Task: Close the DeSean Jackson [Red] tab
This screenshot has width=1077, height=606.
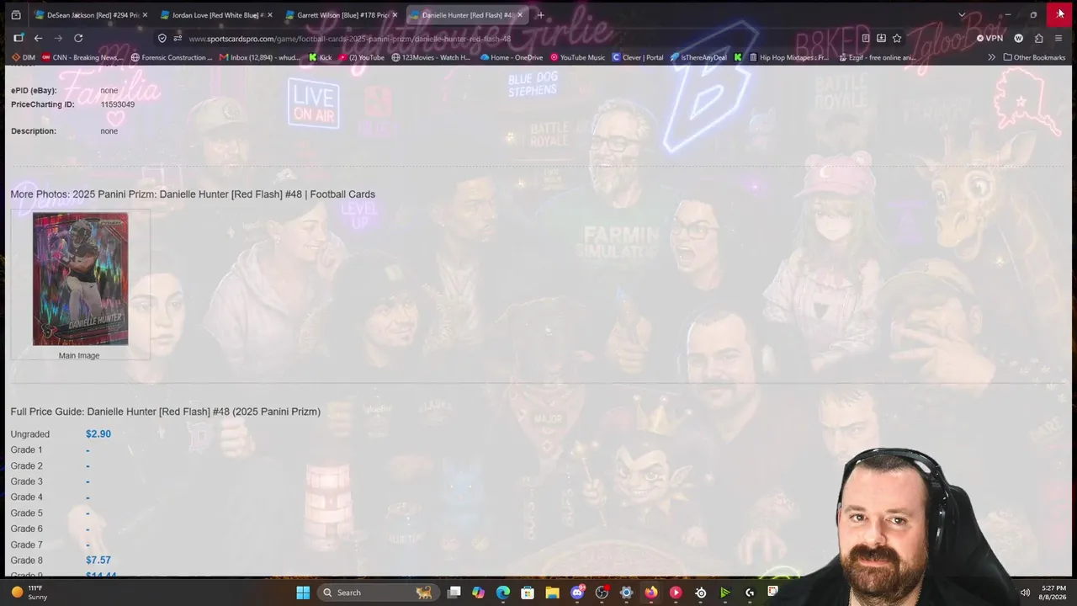Action: (145, 15)
